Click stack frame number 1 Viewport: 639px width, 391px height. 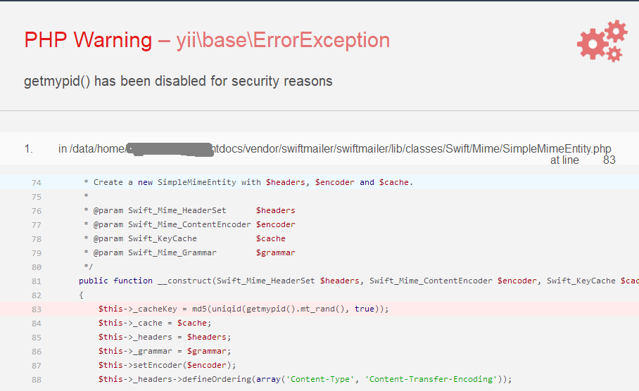(x=29, y=149)
